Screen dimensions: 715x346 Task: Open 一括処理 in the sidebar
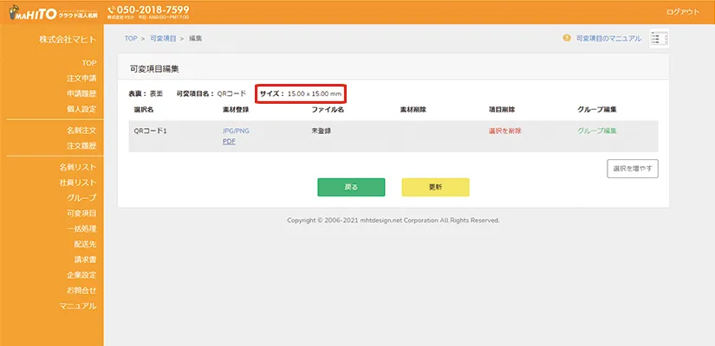[x=81, y=228]
